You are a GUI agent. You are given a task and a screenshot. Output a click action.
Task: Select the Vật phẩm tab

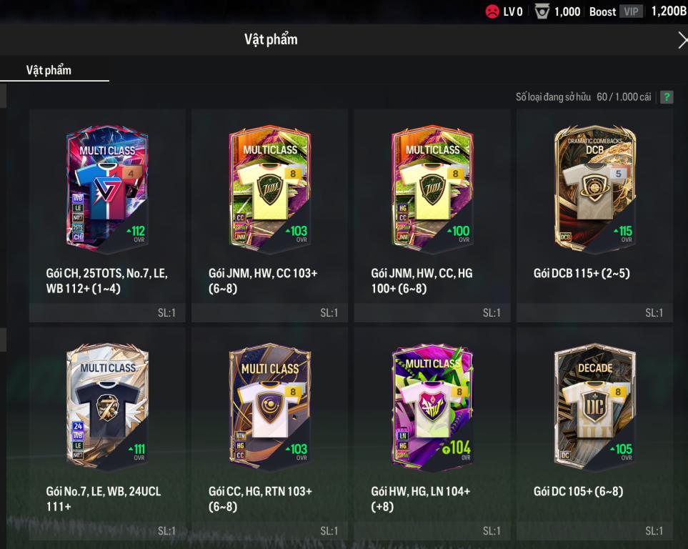(x=49, y=70)
